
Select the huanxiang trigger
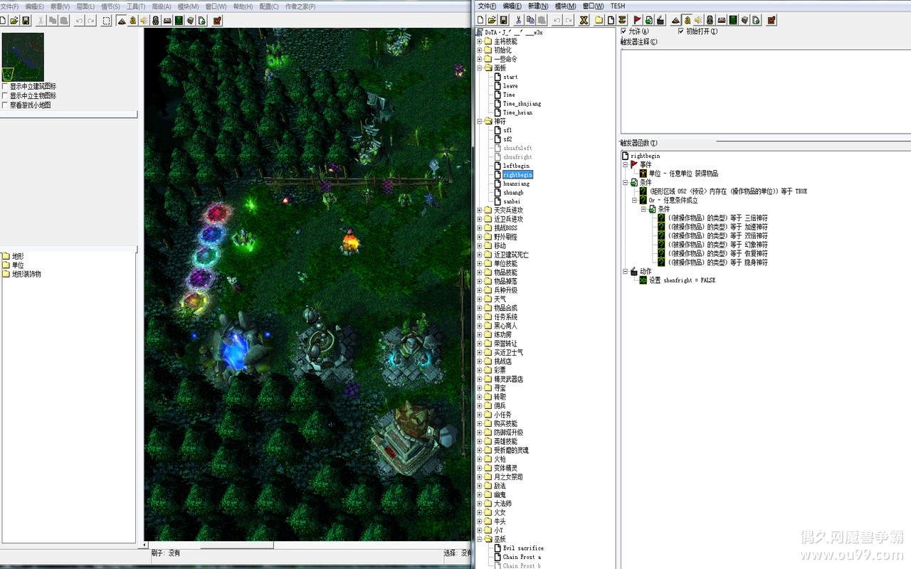tap(516, 184)
